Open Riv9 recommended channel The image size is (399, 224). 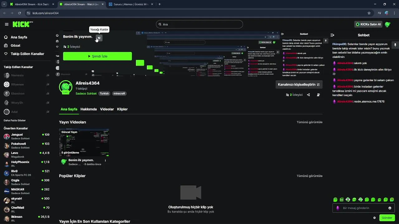26,173
